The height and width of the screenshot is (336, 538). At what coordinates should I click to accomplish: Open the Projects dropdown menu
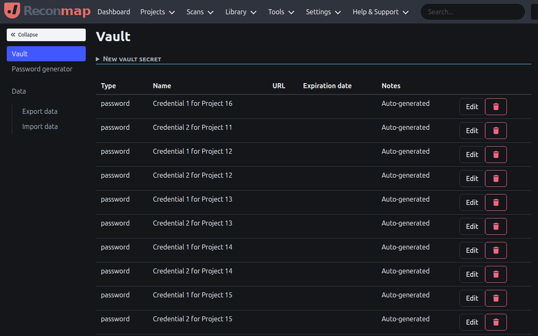(x=157, y=12)
